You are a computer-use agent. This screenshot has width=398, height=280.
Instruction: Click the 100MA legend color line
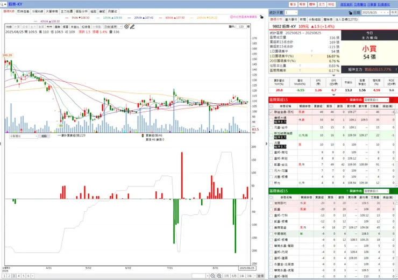coord(192,18)
